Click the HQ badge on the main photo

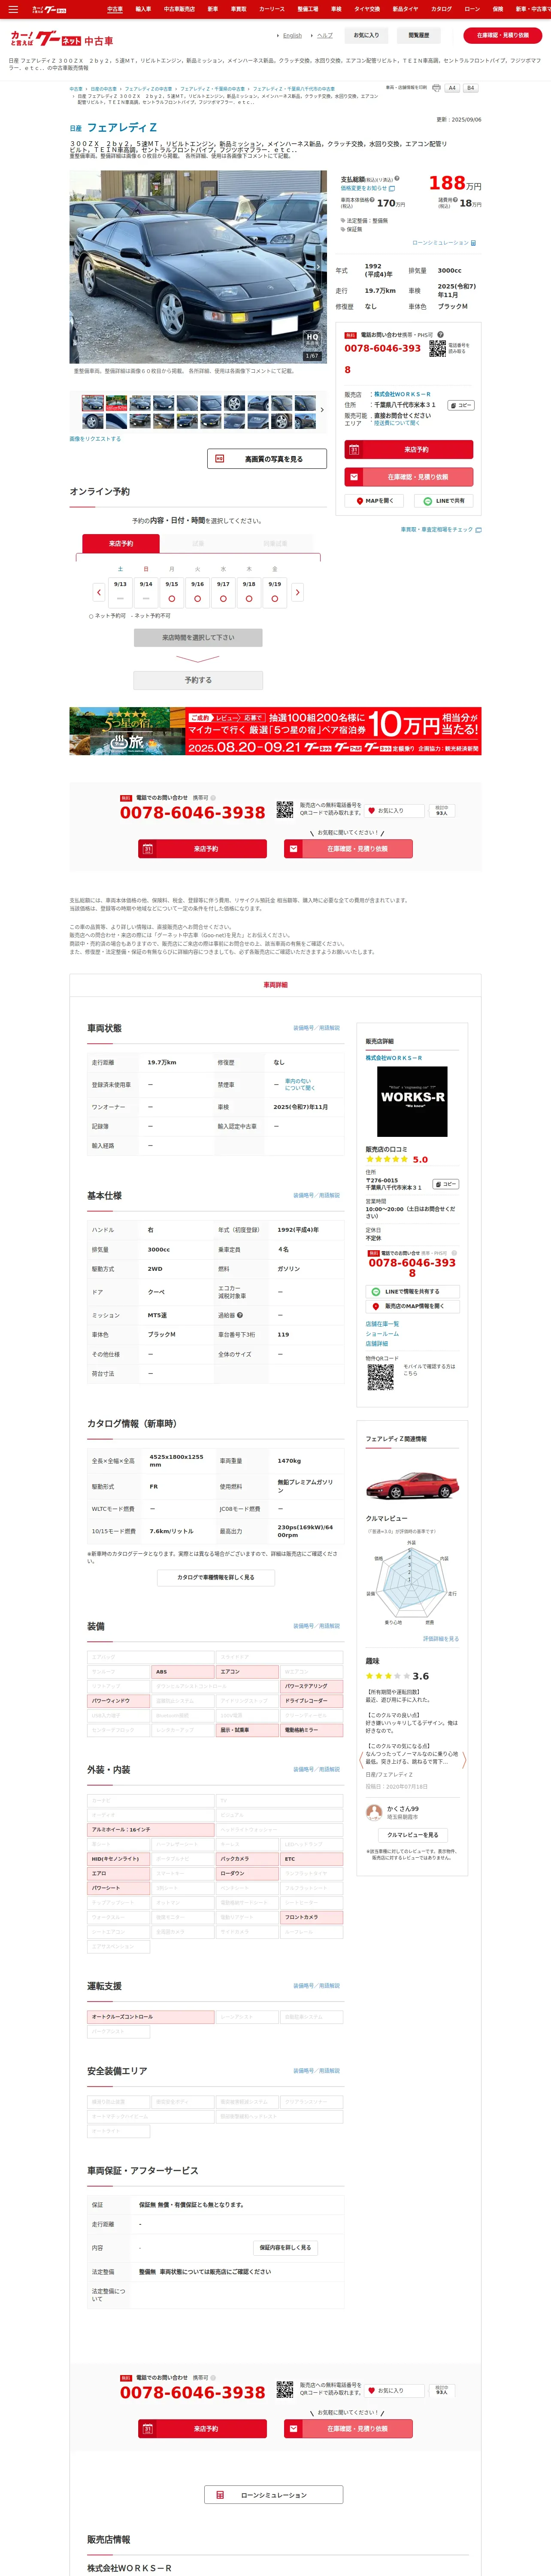312,339
